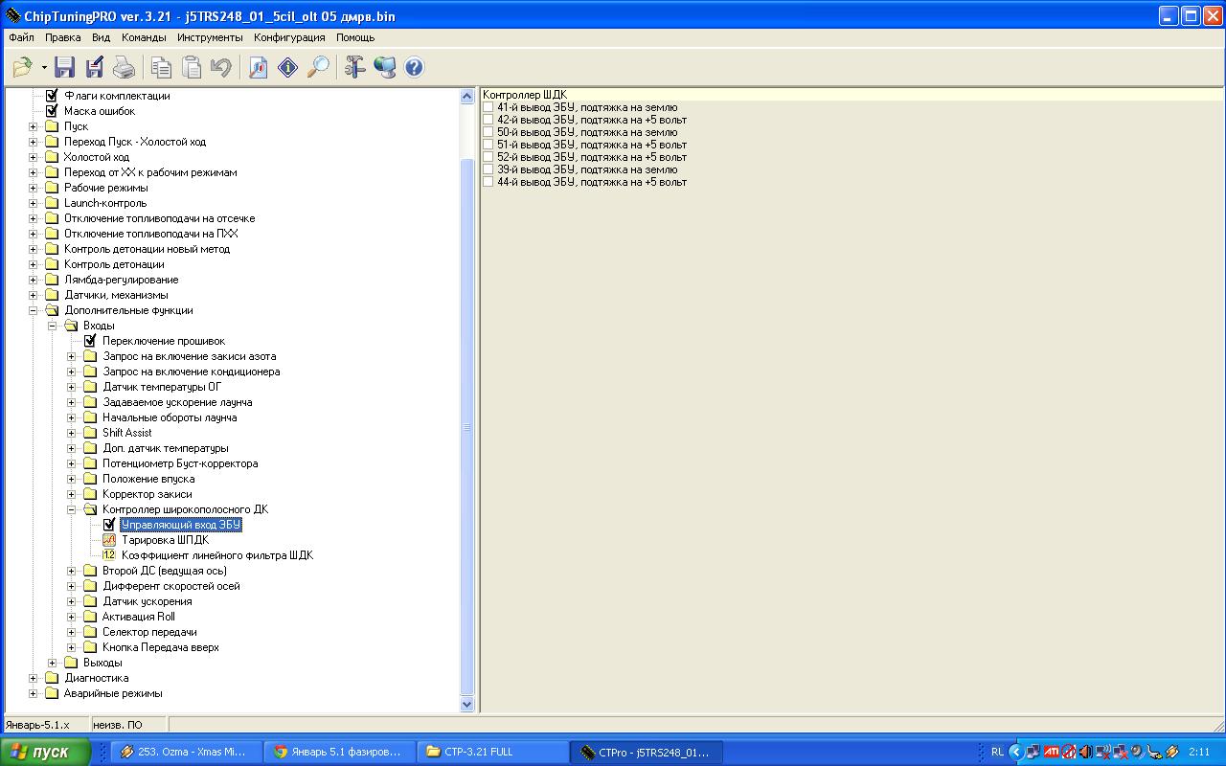Collapse the Контроллер широкополосного ДК node
The width and height of the screenshot is (1226, 766).
point(72,509)
